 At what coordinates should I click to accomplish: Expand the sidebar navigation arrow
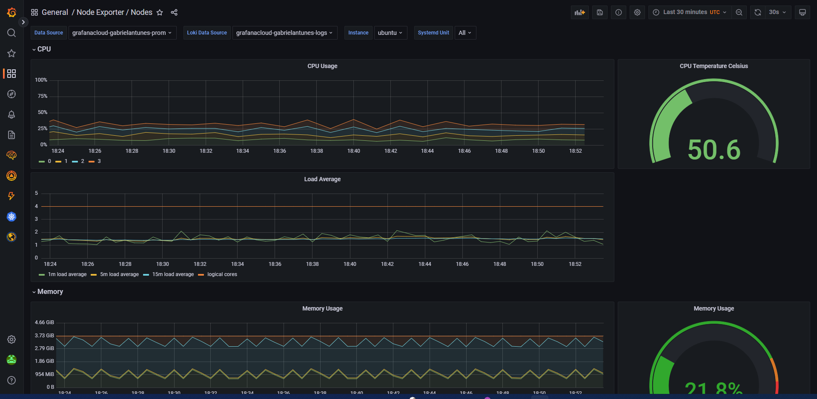[23, 22]
